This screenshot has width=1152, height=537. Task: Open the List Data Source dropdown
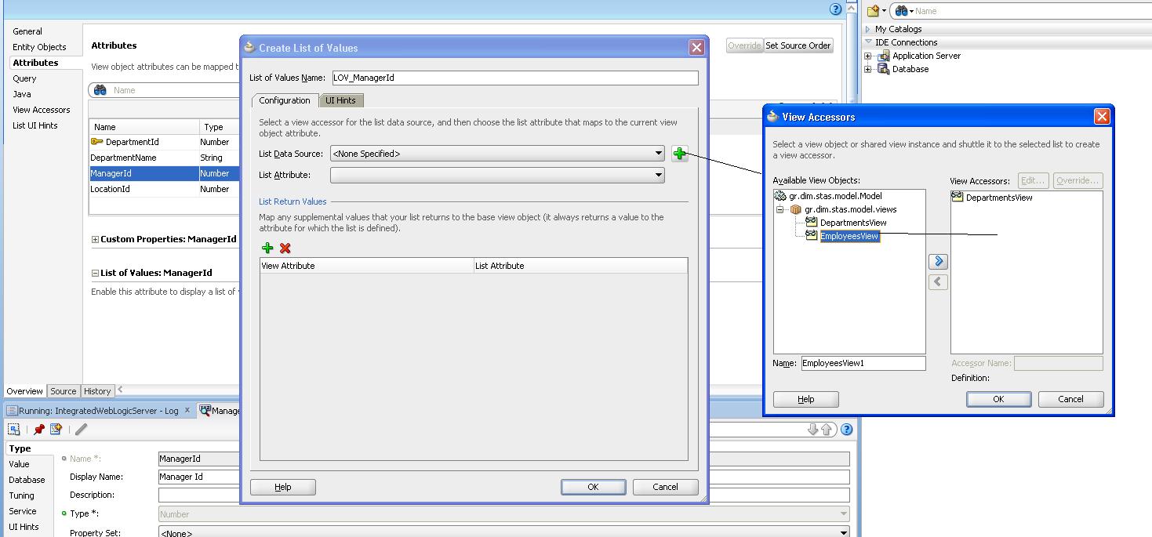tap(657, 154)
